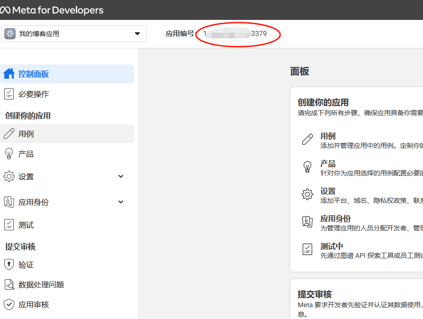
Task: Click the lightbulb icon beside sidebar 产品
Action: tap(9, 154)
